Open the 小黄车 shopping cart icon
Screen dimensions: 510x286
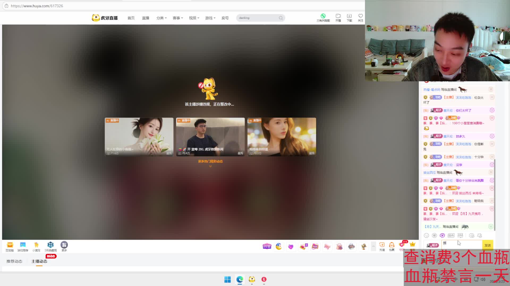point(36,245)
